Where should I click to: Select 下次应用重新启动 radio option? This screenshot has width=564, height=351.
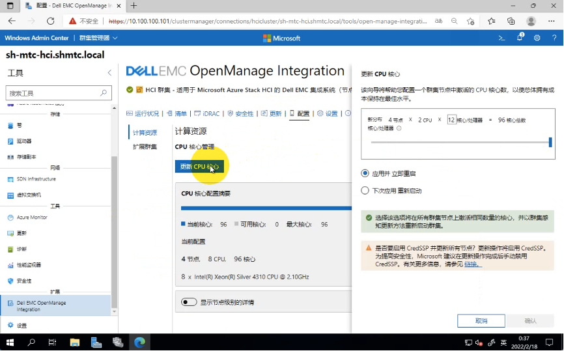pos(365,191)
